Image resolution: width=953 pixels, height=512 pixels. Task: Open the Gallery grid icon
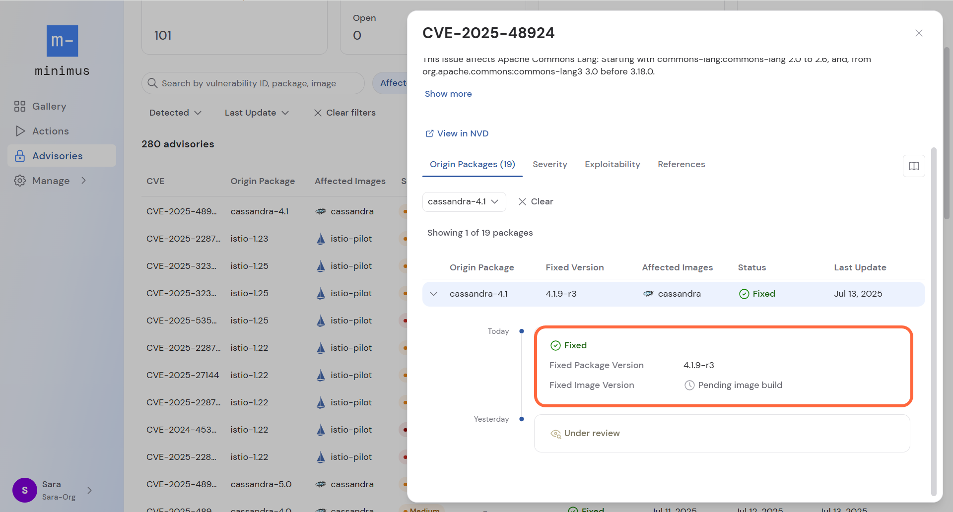click(x=20, y=106)
